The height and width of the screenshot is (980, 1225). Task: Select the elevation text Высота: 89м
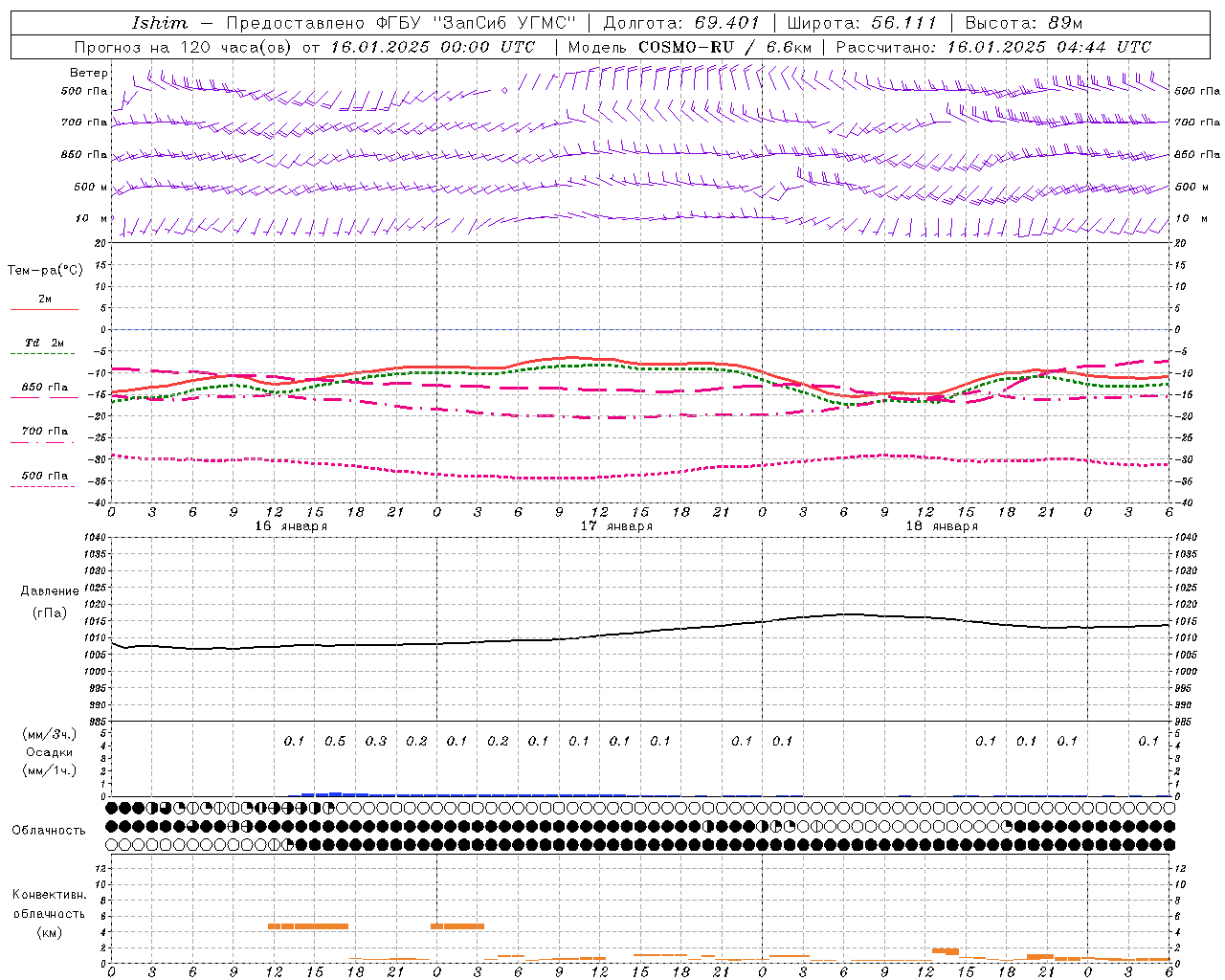click(x=1024, y=23)
